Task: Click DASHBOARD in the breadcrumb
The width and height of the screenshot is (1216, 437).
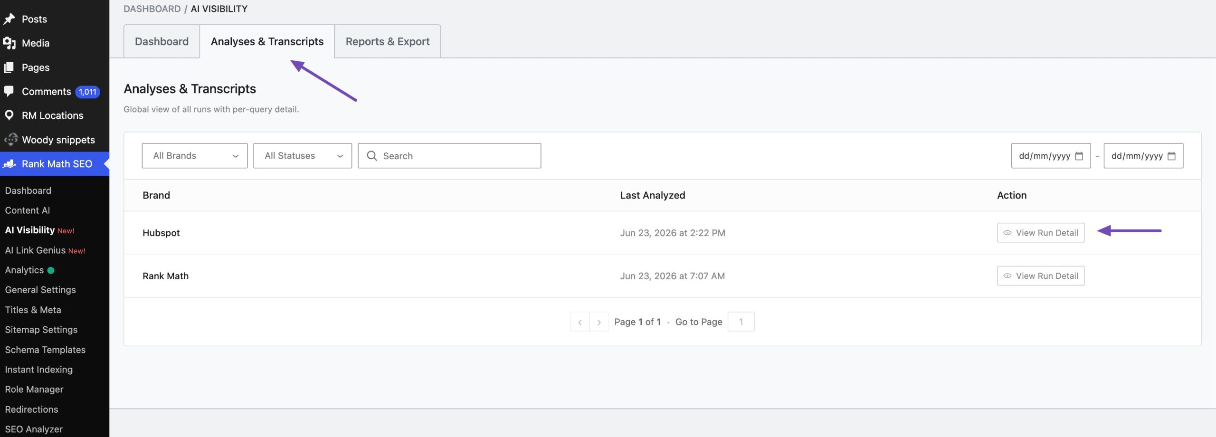Action: 152,9
